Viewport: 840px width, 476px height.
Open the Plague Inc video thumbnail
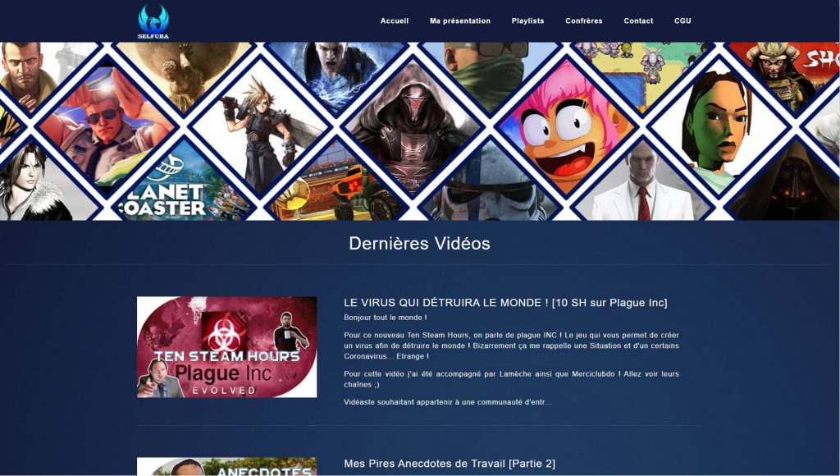click(226, 347)
